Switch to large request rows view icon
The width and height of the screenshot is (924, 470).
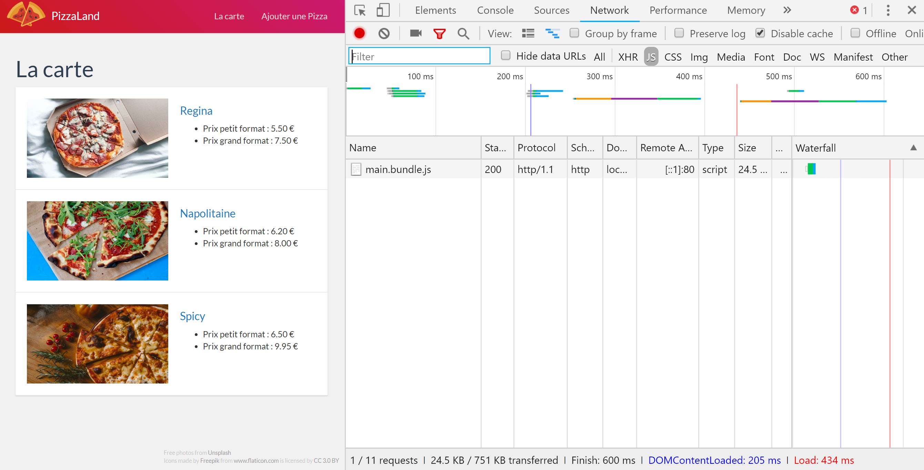pyautogui.click(x=528, y=33)
